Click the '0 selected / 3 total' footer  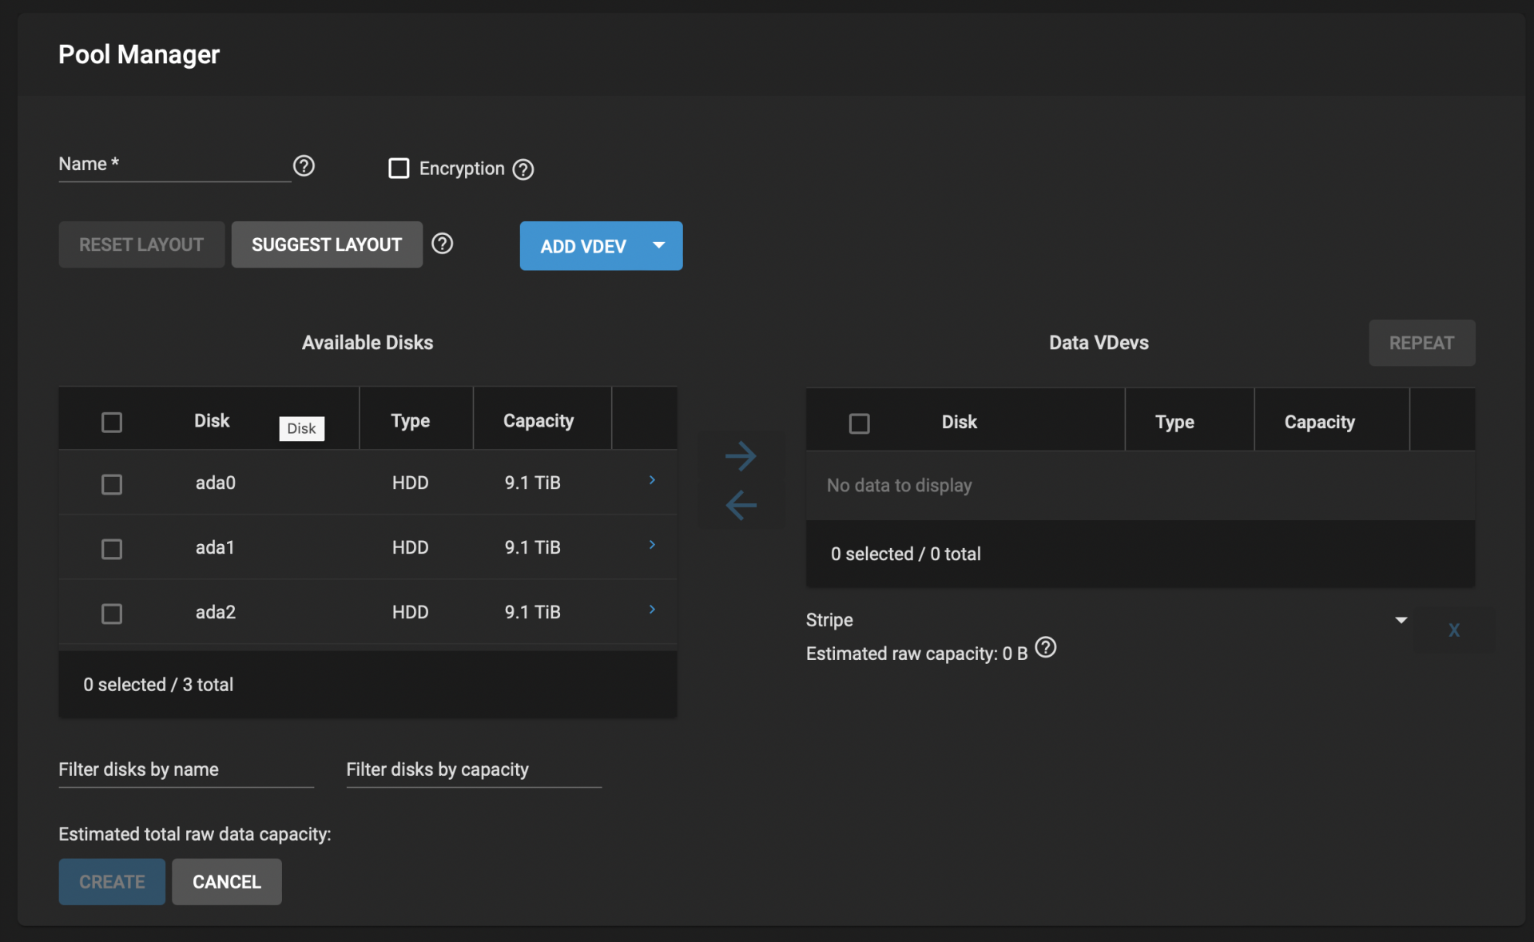158,685
